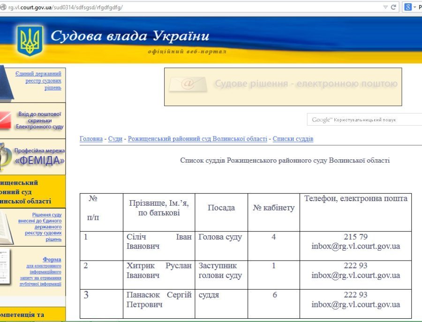Click the Google search engine icon

point(408,7)
